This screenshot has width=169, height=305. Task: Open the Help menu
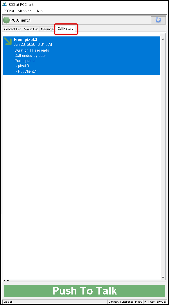39,11
